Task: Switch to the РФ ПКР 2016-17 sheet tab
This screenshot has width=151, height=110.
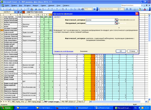Action: (68, 101)
